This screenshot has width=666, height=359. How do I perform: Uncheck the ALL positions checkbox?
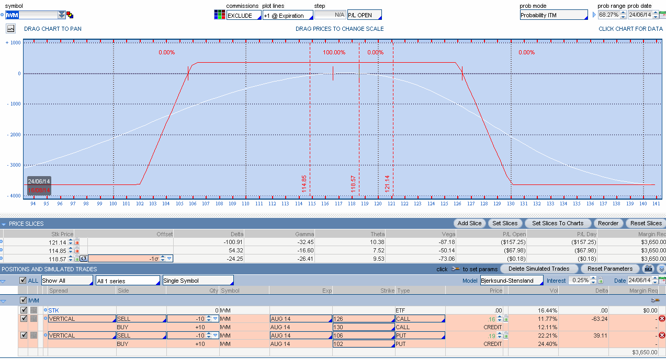(x=22, y=281)
